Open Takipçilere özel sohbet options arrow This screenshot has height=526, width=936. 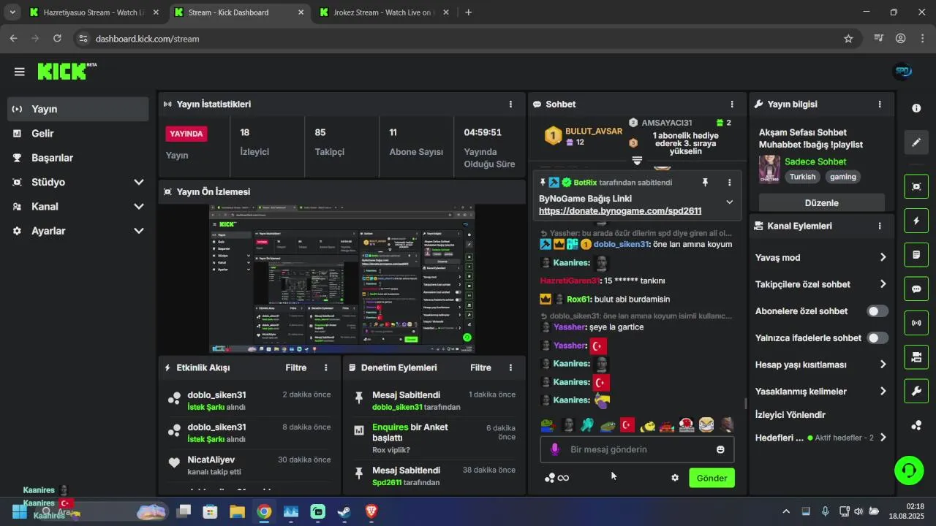883,284
